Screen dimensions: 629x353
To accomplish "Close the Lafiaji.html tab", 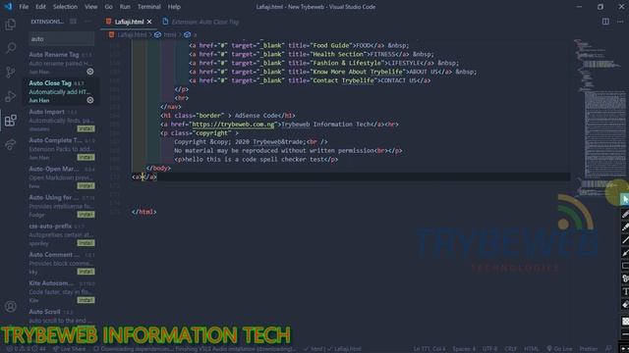I will (x=149, y=22).
